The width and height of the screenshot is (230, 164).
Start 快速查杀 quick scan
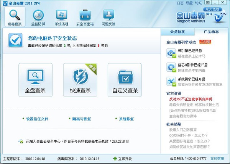(x=80, y=80)
